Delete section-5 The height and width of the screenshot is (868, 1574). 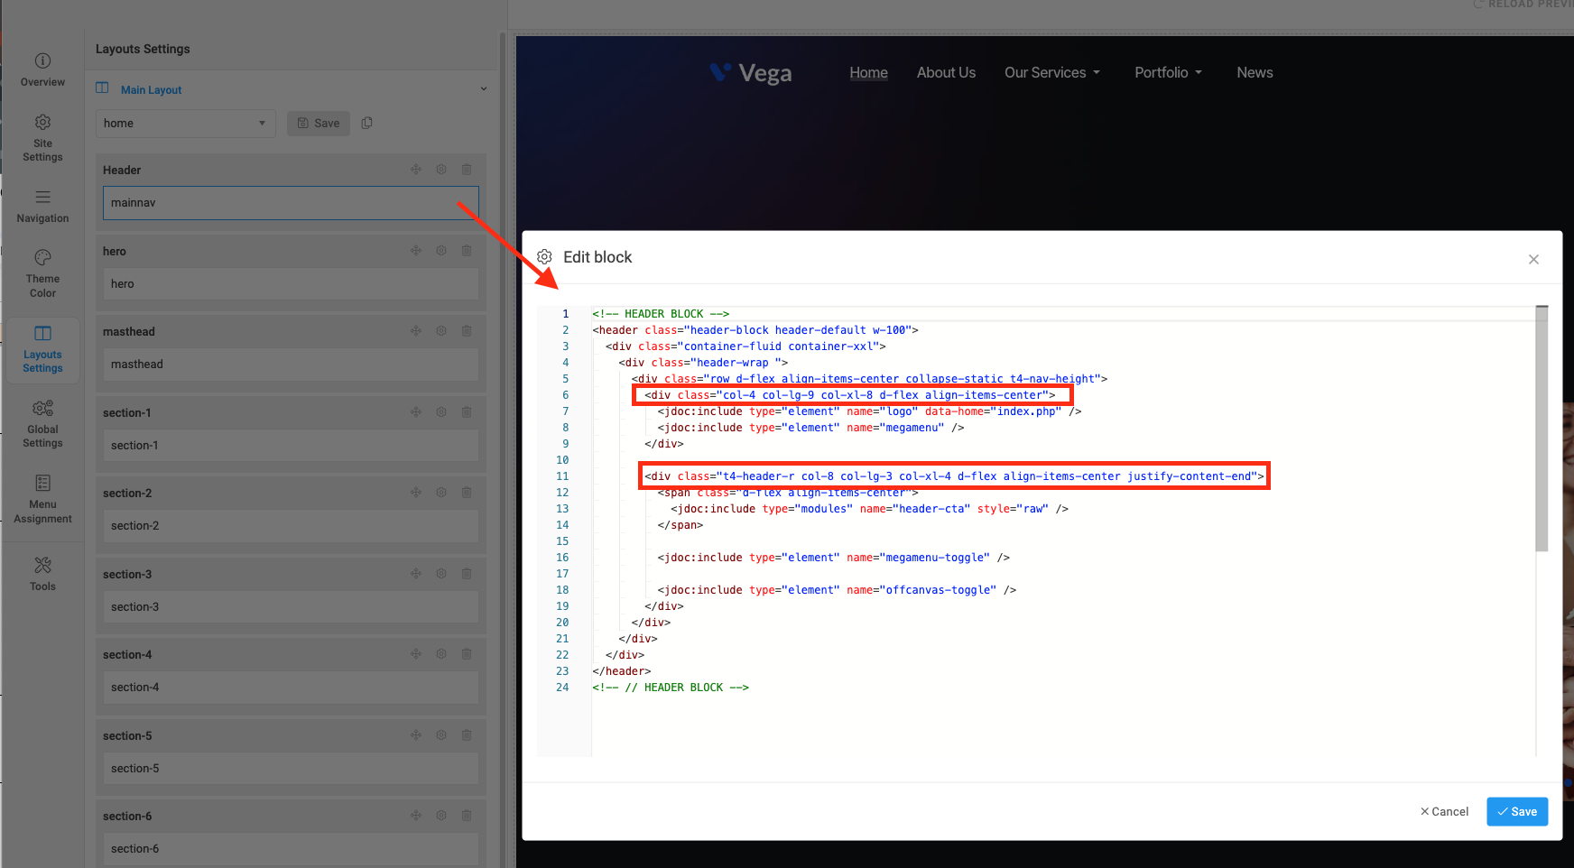[467, 735]
